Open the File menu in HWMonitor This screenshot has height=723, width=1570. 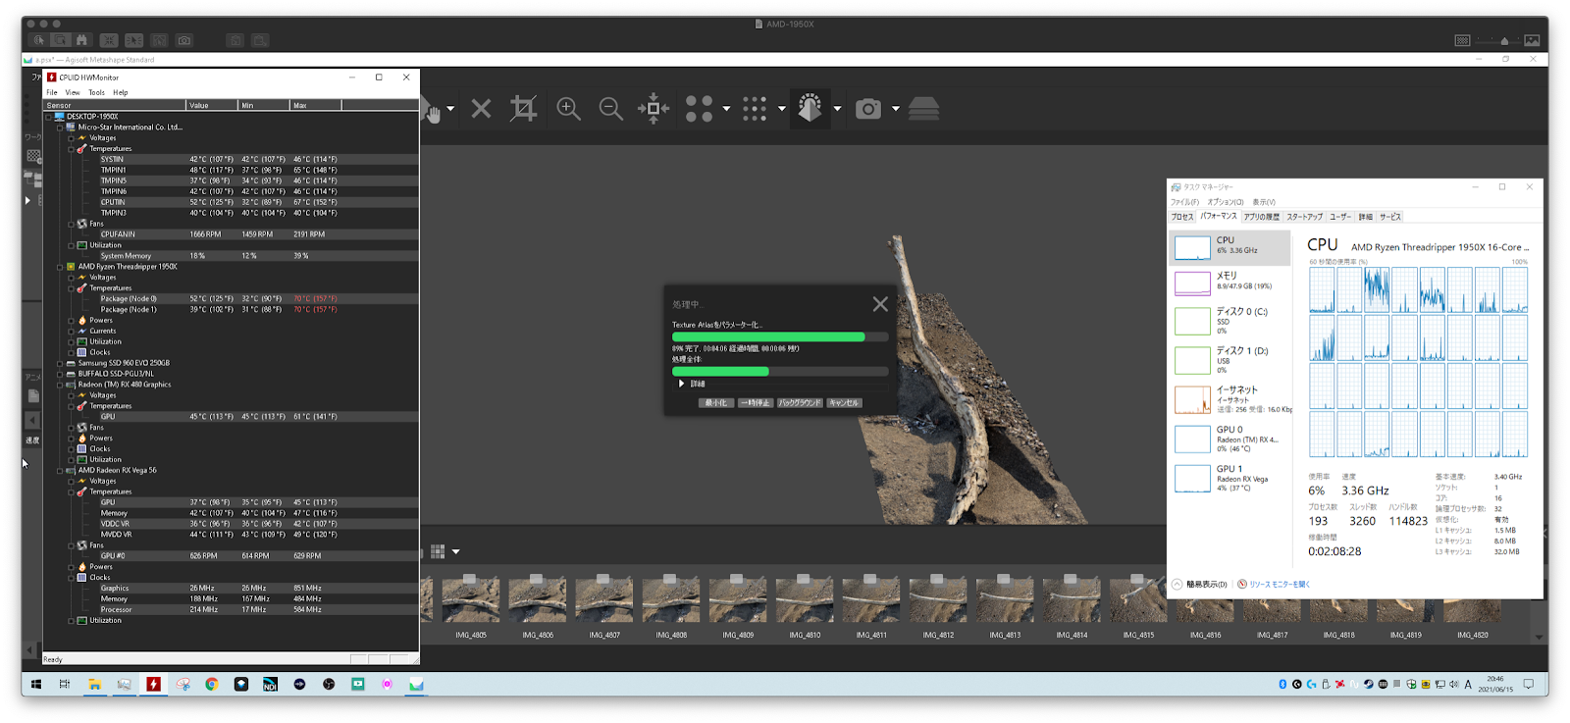52,92
